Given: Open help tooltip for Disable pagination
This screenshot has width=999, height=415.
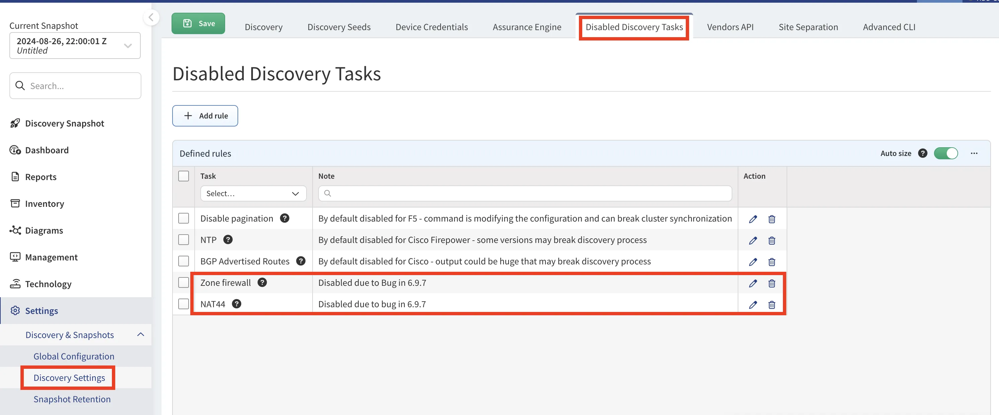Looking at the screenshot, I should coord(285,218).
